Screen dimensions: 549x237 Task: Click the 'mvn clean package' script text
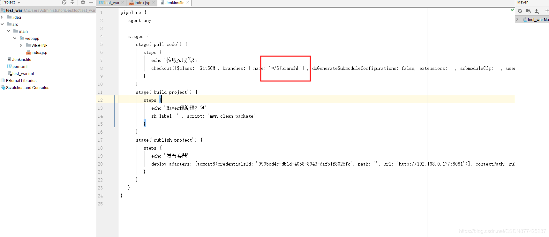[231, 116]
